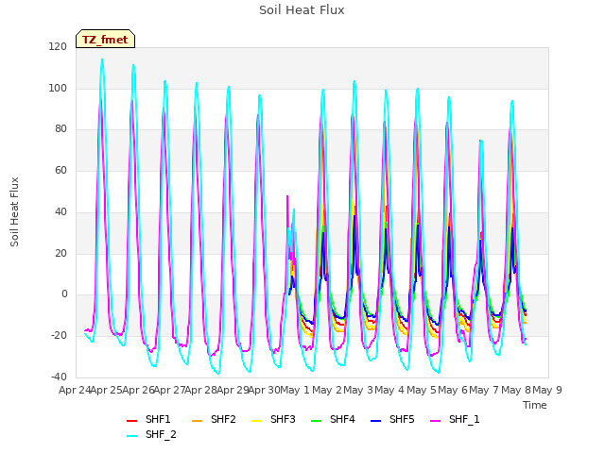Click the 120 y-axis tick label

coord(58,46)
